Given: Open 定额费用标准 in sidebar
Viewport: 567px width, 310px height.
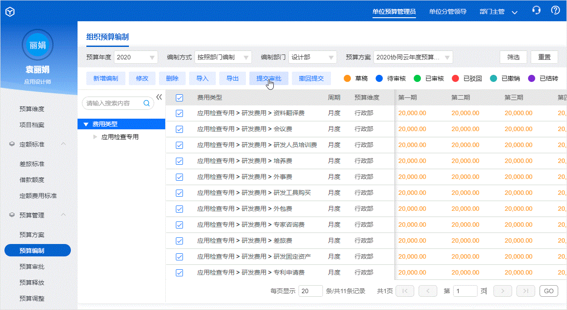Looking at the screenshot, I should click(x=38, y=196).
